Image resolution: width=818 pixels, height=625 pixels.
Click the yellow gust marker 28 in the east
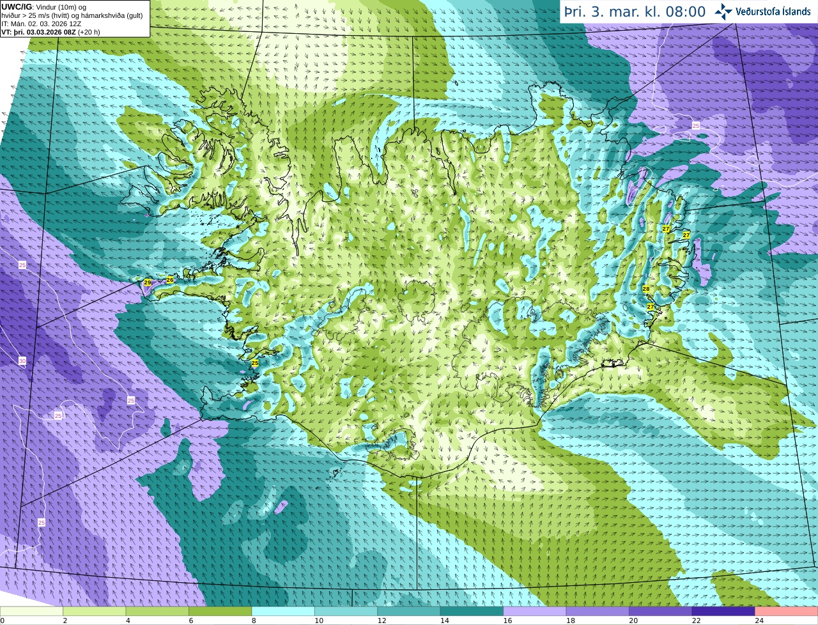click(x=646, y=289)
